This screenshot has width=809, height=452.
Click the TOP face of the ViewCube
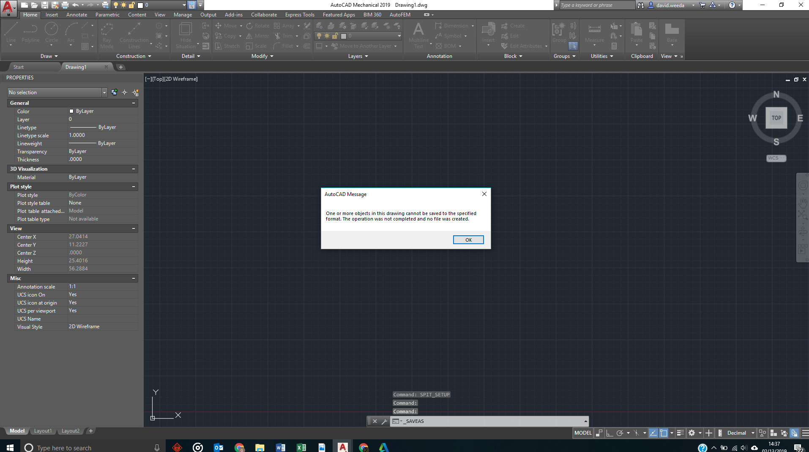(776, 118)
